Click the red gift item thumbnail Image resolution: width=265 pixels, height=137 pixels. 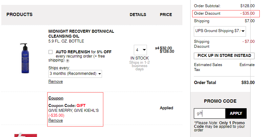(26, 135)
